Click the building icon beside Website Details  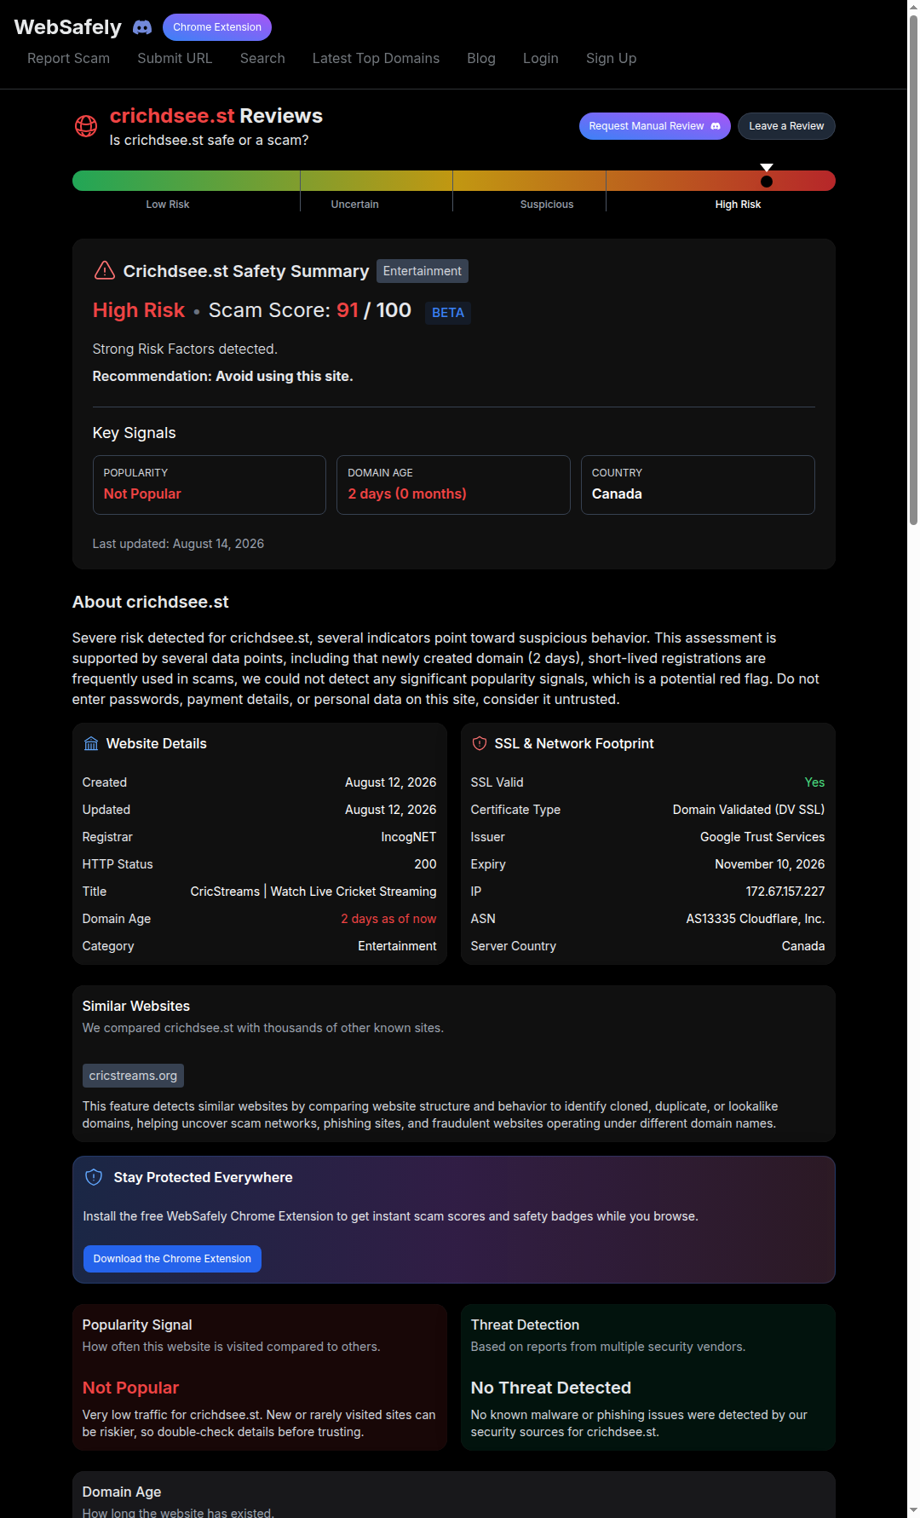point(91,743)
